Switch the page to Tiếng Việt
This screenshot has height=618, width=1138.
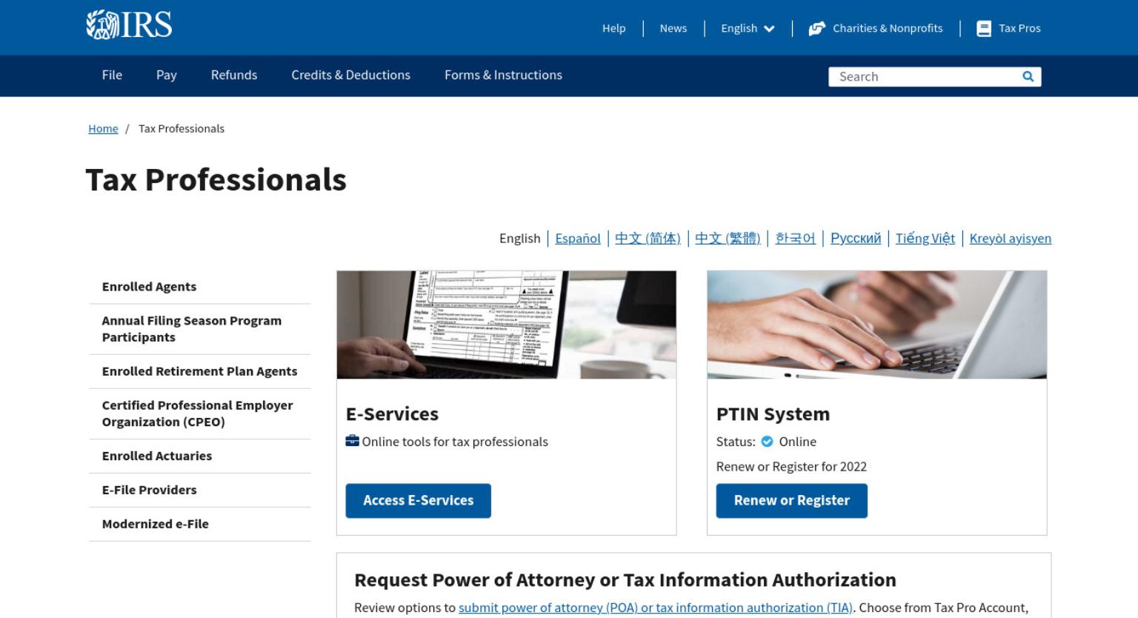point(925,238)
